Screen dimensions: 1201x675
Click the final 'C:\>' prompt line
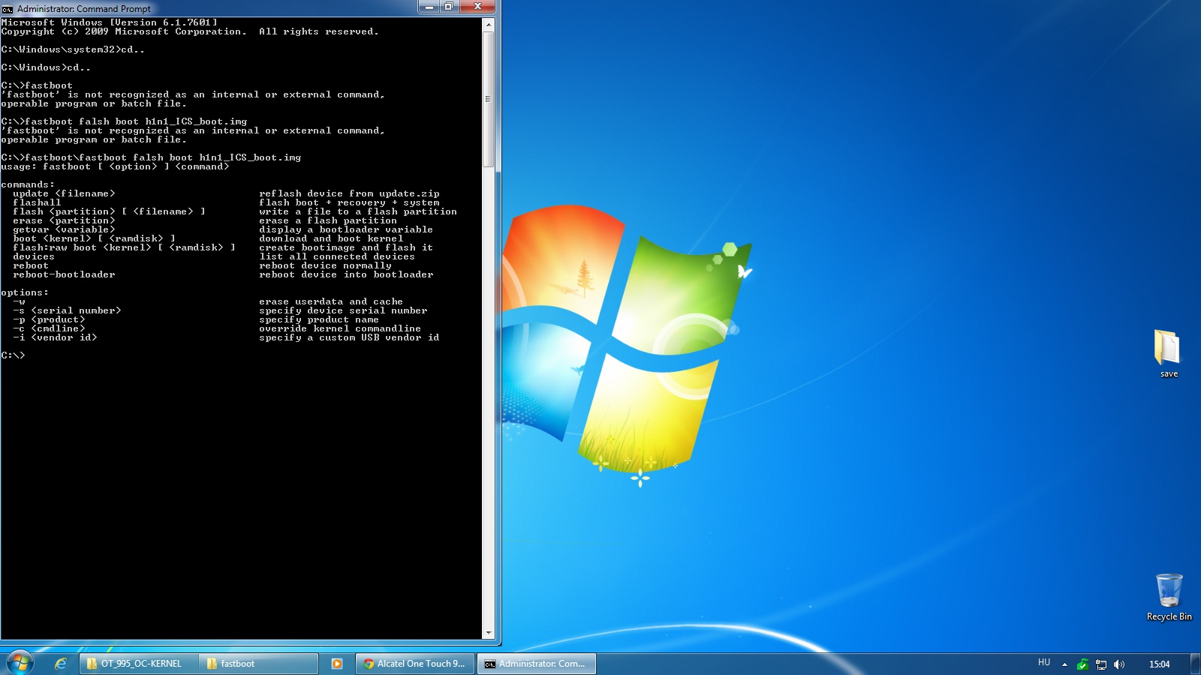[14, 355]
